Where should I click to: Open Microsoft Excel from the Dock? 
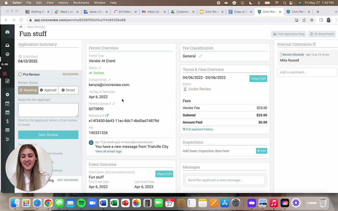[114, 203]
